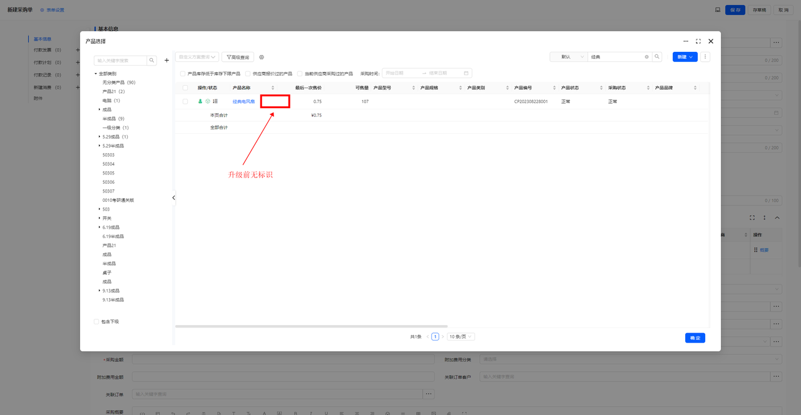Sort by 产品状态 column
This screenshot has height=415, width=801.
[601, 88]
